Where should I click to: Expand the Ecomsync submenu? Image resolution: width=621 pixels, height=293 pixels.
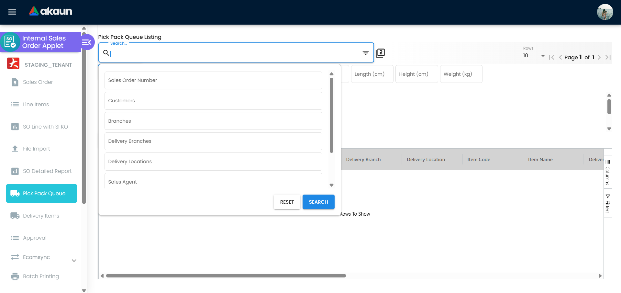pyautogui.click(x=74, y=260)
